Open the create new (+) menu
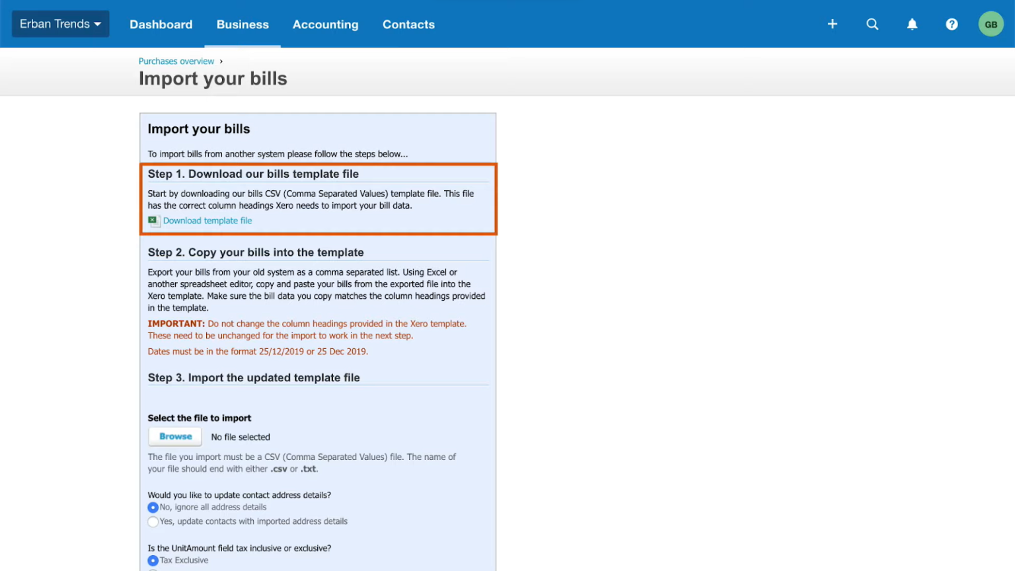 832,24
